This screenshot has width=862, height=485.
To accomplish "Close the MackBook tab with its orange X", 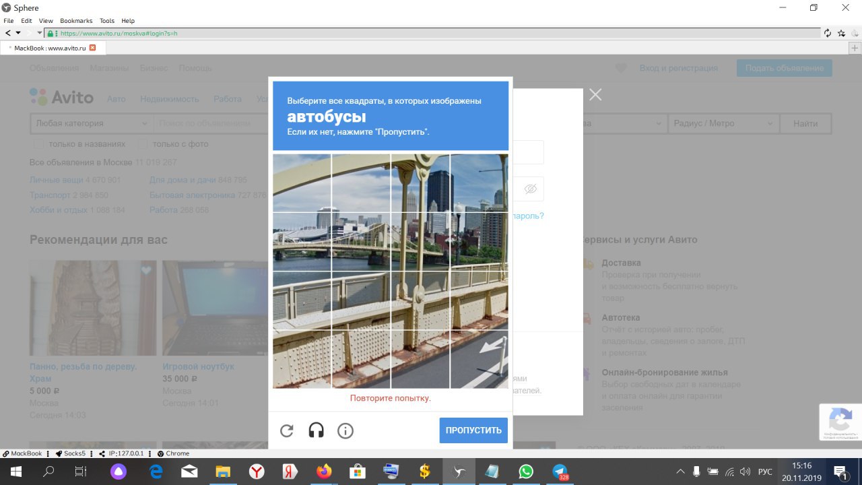I will 93,48.
